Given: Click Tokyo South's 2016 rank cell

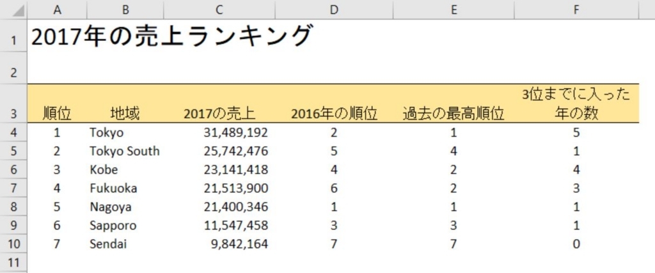Looking at the screenshot, I should pos(334,151).
